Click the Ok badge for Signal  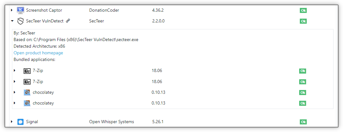(x=303, y=122)
